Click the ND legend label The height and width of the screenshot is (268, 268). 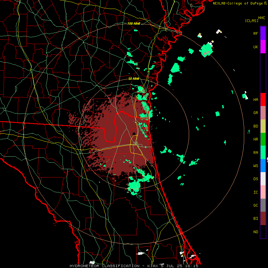(255, 232)
